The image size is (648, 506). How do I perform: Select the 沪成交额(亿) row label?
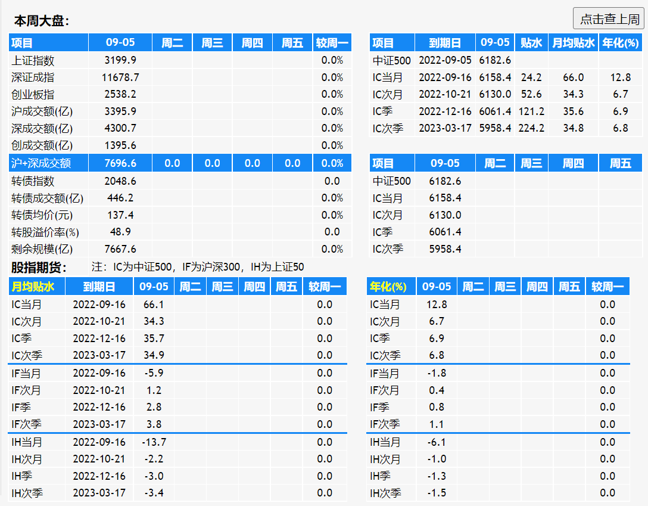tap(42, 111)
